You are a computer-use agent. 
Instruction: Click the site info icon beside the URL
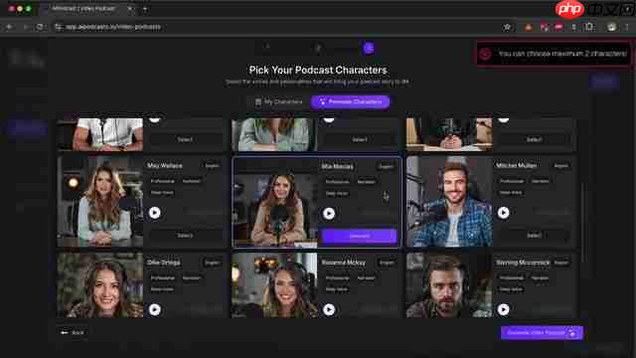coord(59,27)
